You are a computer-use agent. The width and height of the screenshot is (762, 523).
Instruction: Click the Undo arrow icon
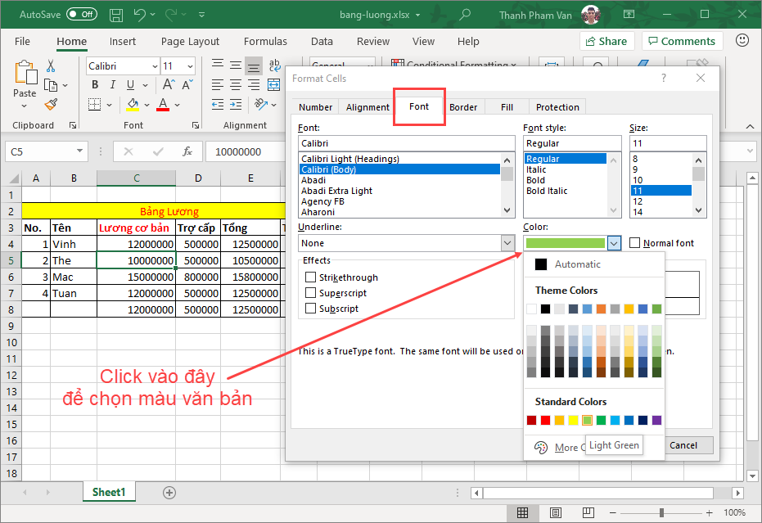139,15
